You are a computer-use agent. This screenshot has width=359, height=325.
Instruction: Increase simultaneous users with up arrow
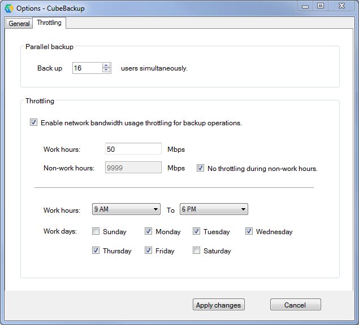[x=106, y=65]
